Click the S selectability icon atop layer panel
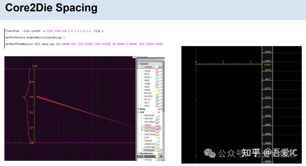This screenshot has width=306, height=166. click(162, 60)
